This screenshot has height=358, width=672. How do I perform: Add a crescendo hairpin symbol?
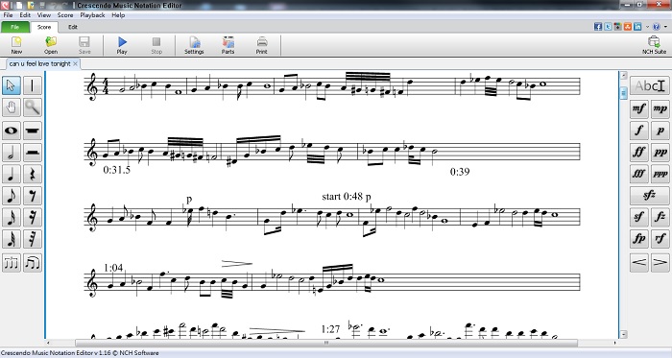point(639,262)
